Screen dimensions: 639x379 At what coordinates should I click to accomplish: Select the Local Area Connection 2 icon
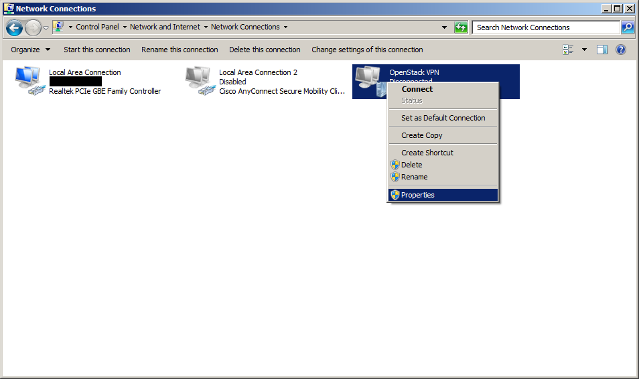[200, 82]
